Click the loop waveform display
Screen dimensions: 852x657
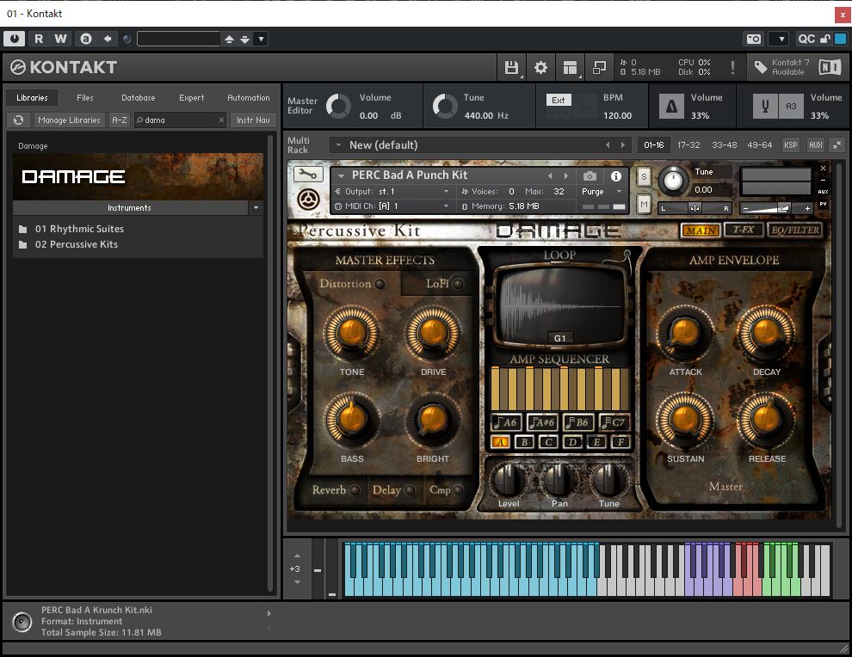(559, 305)
